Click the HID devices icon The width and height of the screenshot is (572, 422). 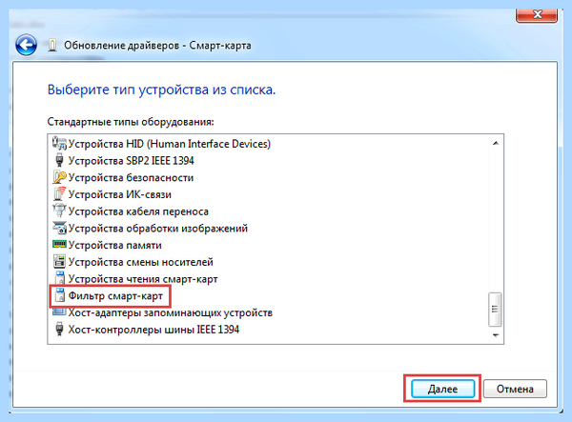[x=59, y=144]
